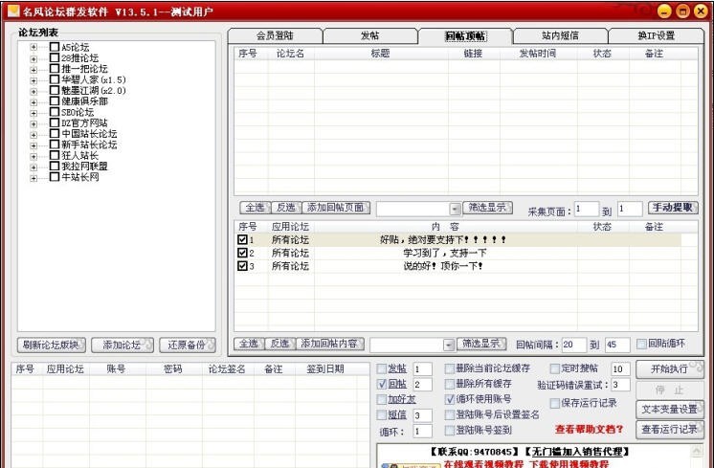Click the 采集页面 start page field

coord(586,209)
